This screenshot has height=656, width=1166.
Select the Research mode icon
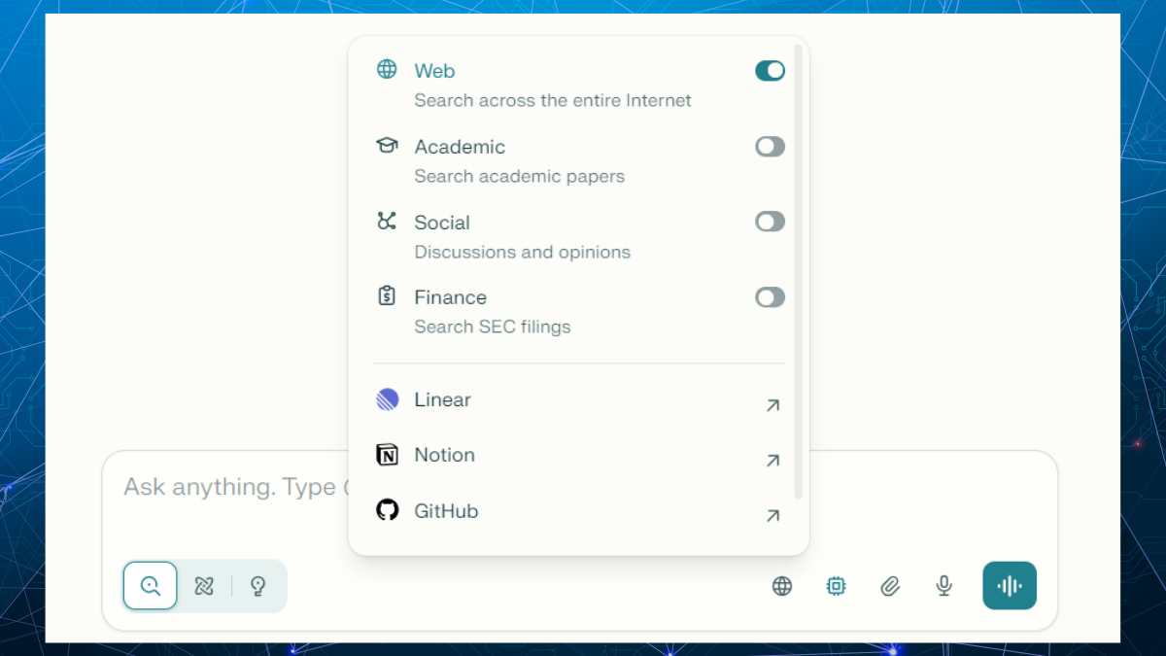tap(204, 586)
